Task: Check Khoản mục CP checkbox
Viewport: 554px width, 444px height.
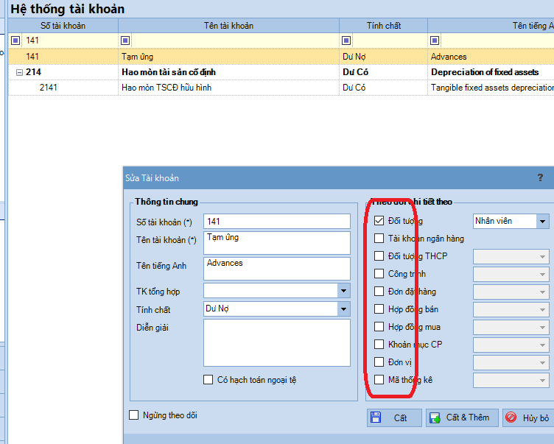Action: pos(379,345)
